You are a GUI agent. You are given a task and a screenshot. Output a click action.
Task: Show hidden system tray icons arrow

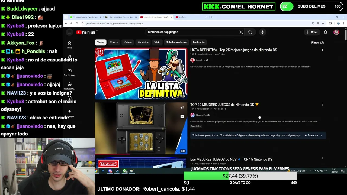coord(311,171)
